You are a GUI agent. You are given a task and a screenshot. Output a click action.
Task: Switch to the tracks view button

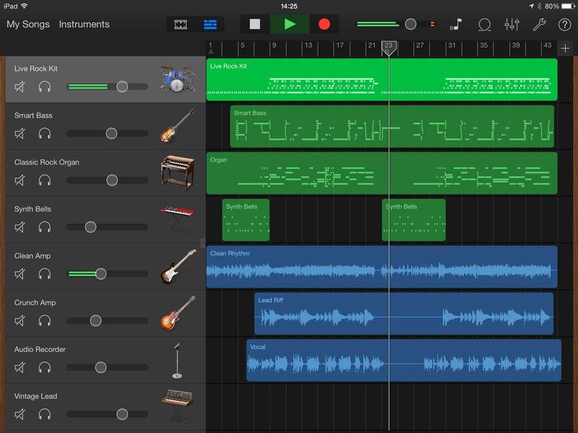210,25
